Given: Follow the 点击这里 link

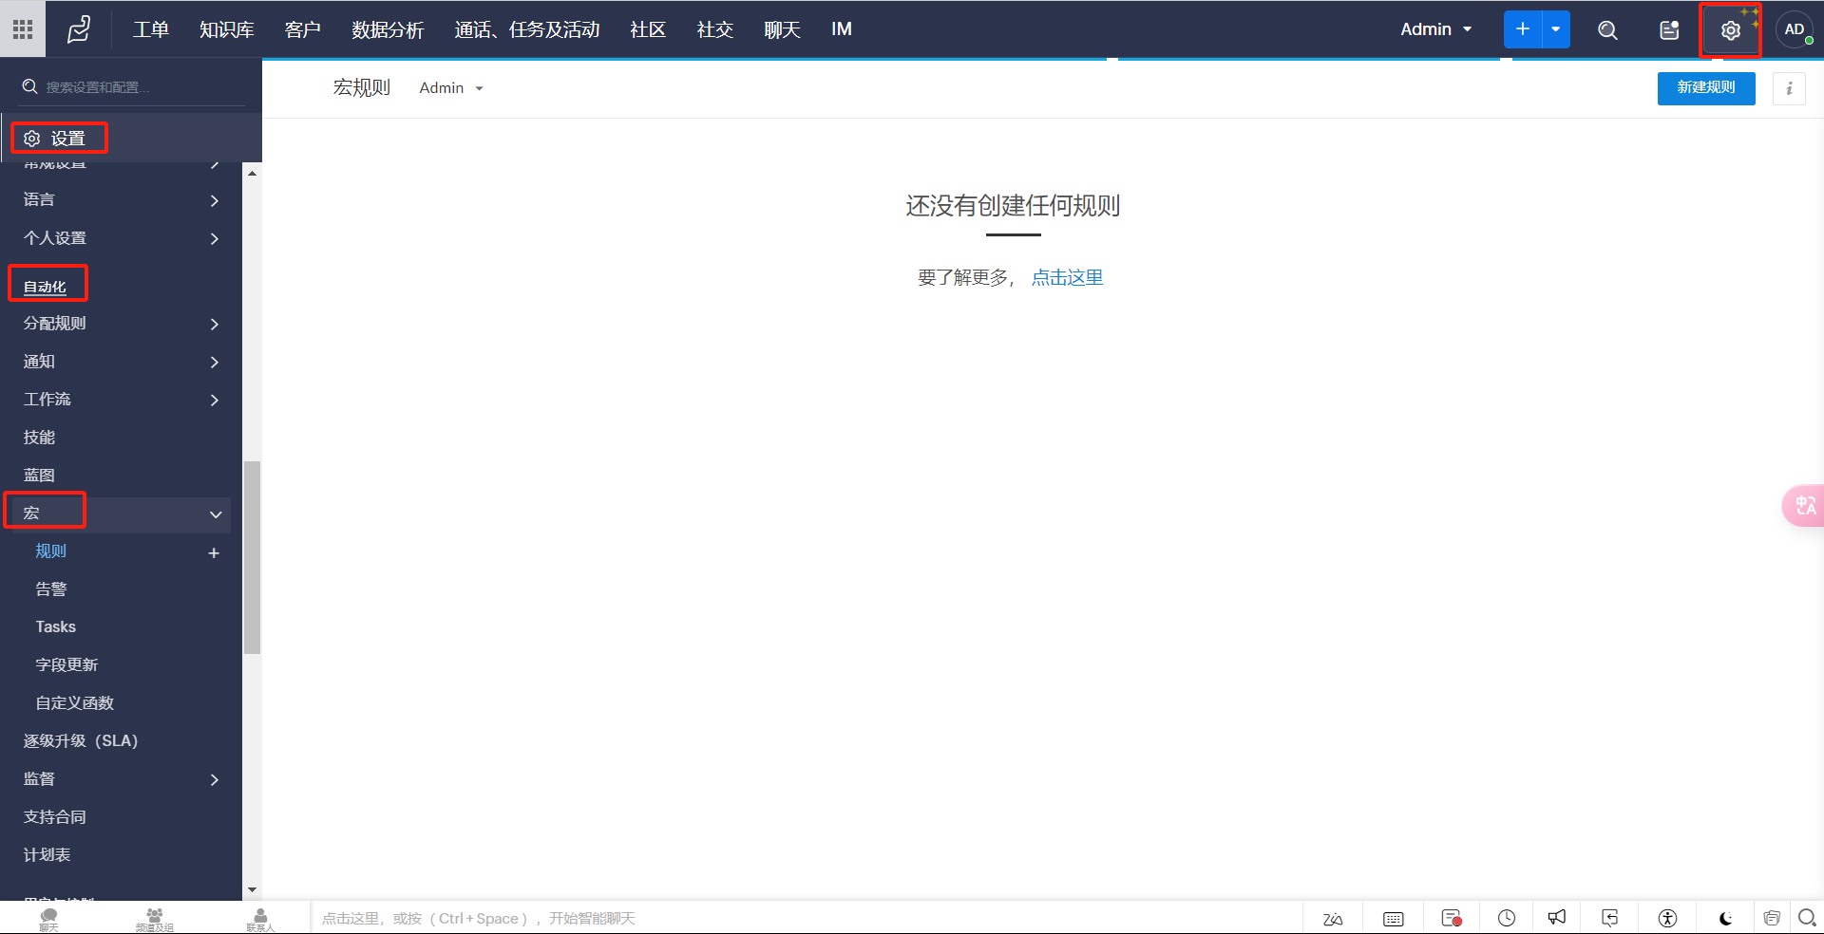Looking at the screenshot, I should pyautogui.click(x=1067, y=277).
